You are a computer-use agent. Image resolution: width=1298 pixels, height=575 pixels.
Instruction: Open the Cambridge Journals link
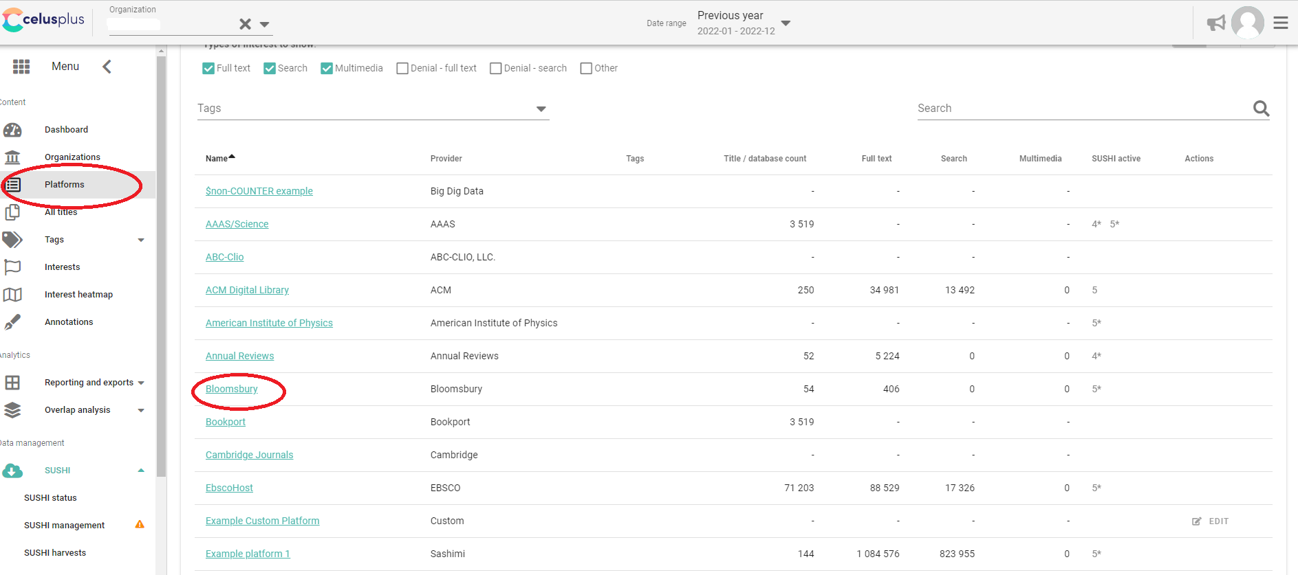tap(249, 455)
